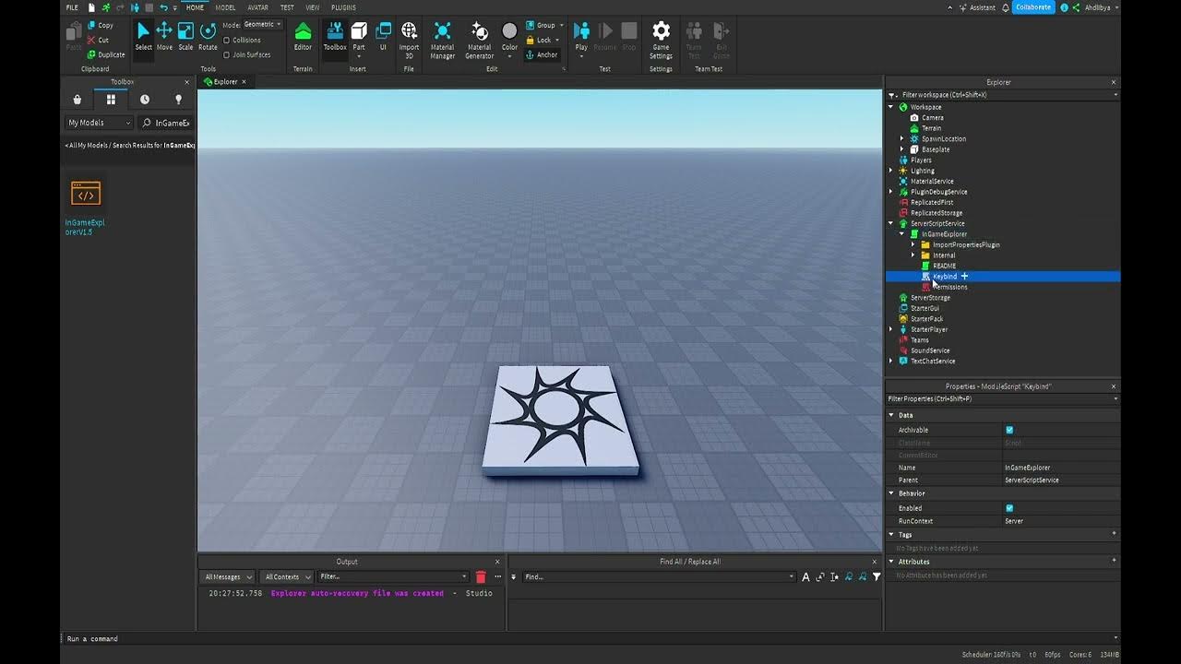Switch to the TEST ribbon tab

click(x=287, y=7)
